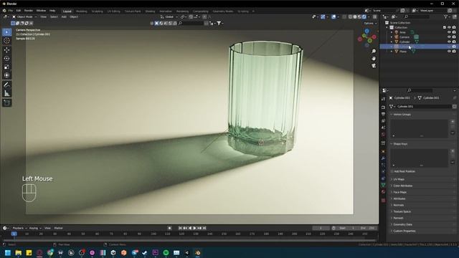Select the Rotate tool

coord(6,59)
